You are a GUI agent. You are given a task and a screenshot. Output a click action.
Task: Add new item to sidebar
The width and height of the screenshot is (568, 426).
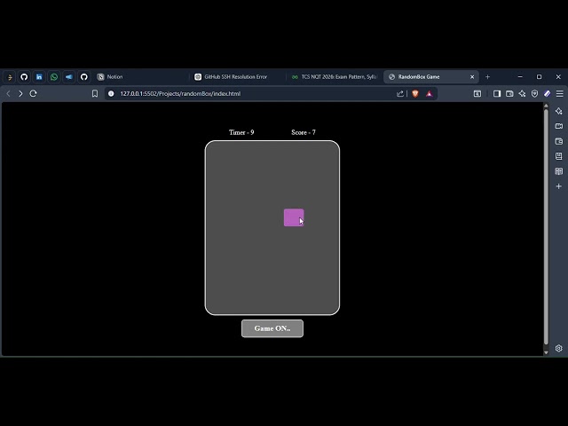[558, 186]
